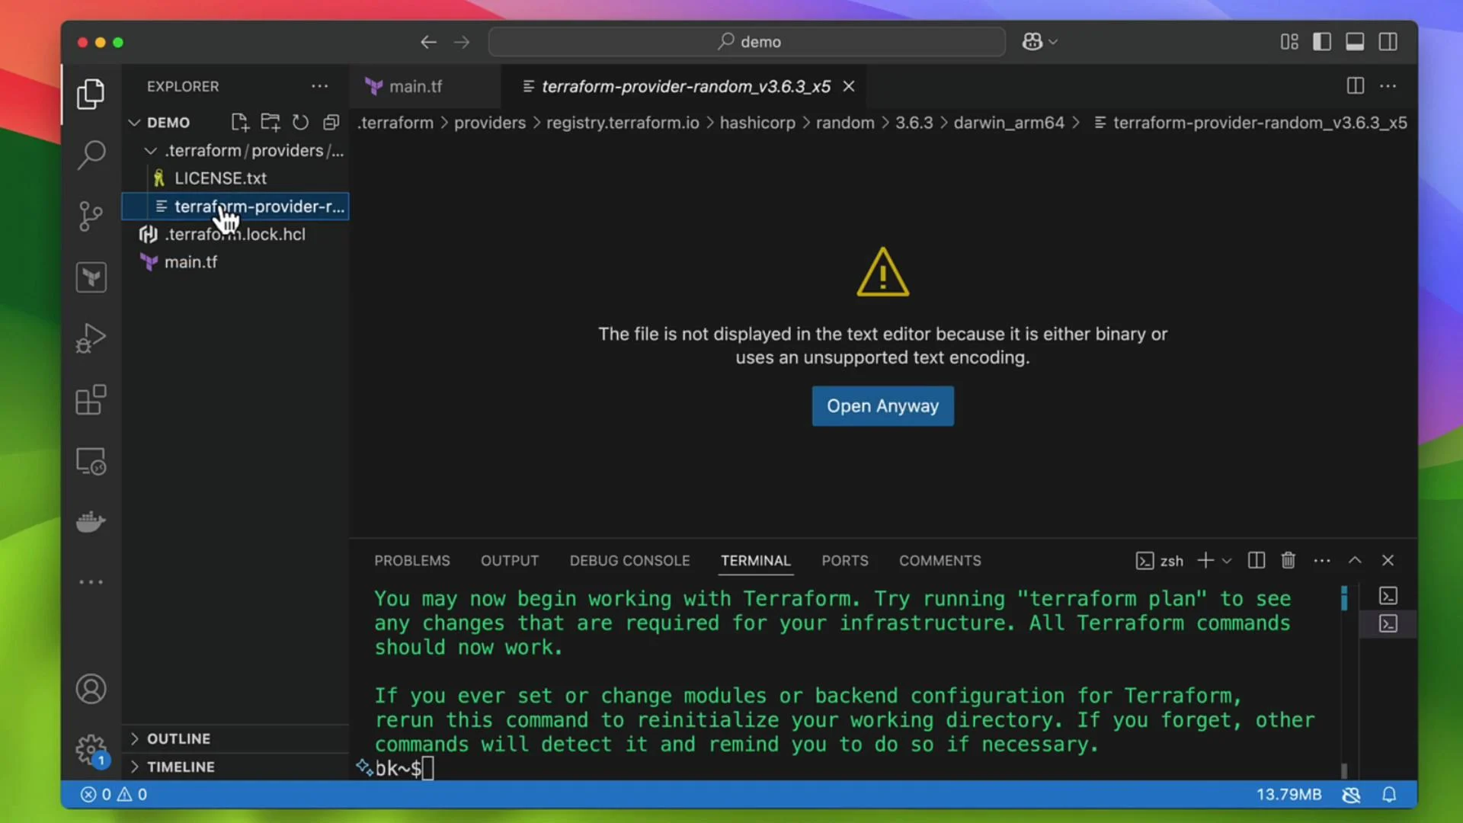Viewport: 1463px width, 823px height.
Task: Show additional activity bar views
Action: [91, 582]
